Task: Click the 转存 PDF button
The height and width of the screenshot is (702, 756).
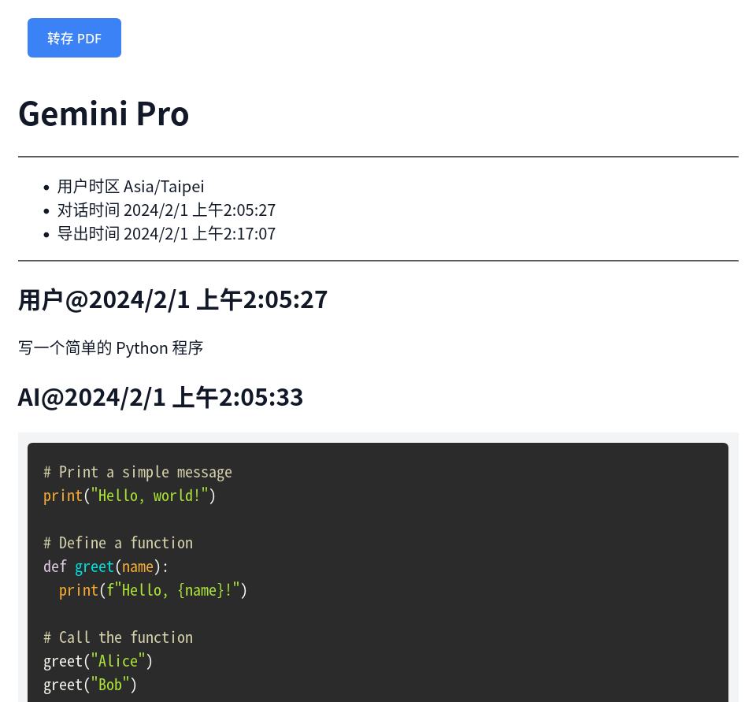Action: pos(74,39)
